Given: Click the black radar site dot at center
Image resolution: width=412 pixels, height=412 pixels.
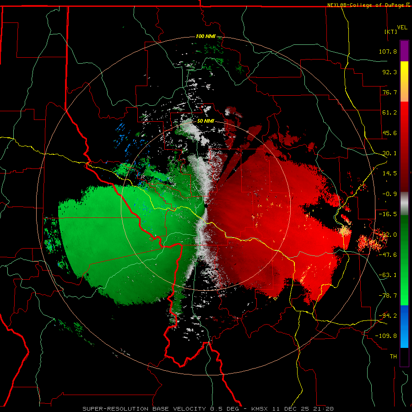Looking at the screenshot, I should [x=206, y=206].
